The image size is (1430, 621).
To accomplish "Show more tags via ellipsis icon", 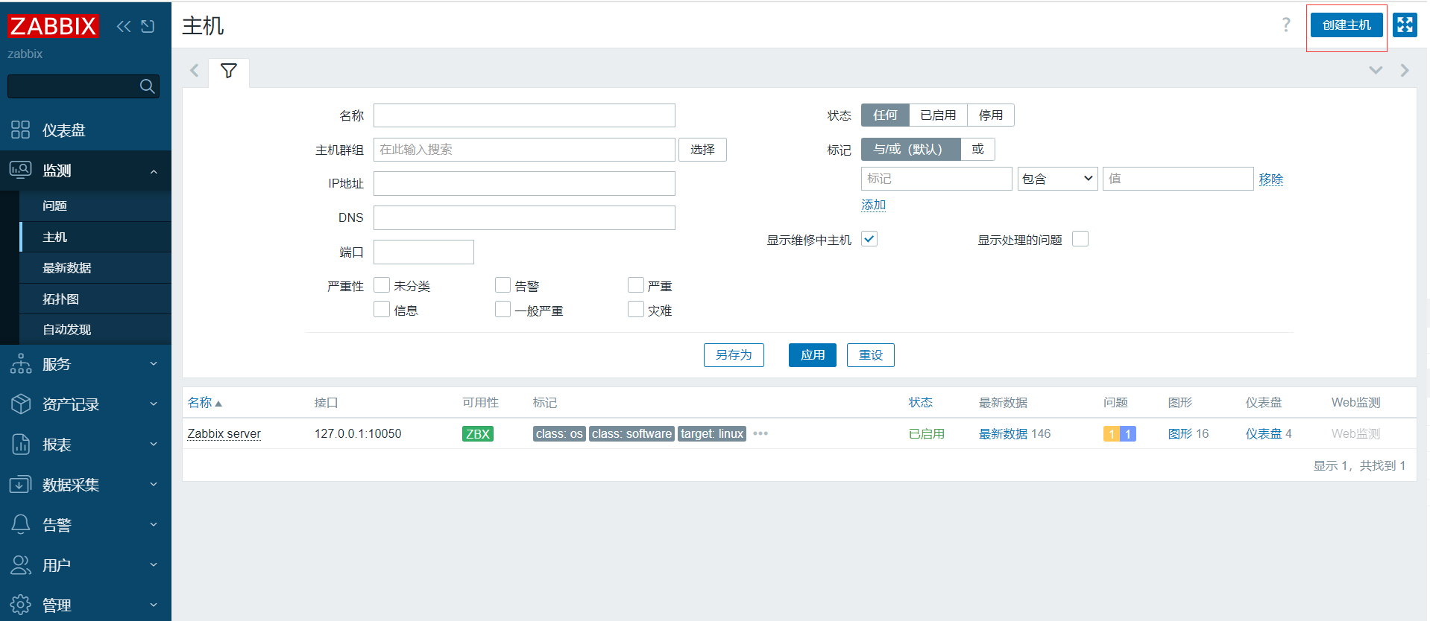I will (x=760, y=433).
